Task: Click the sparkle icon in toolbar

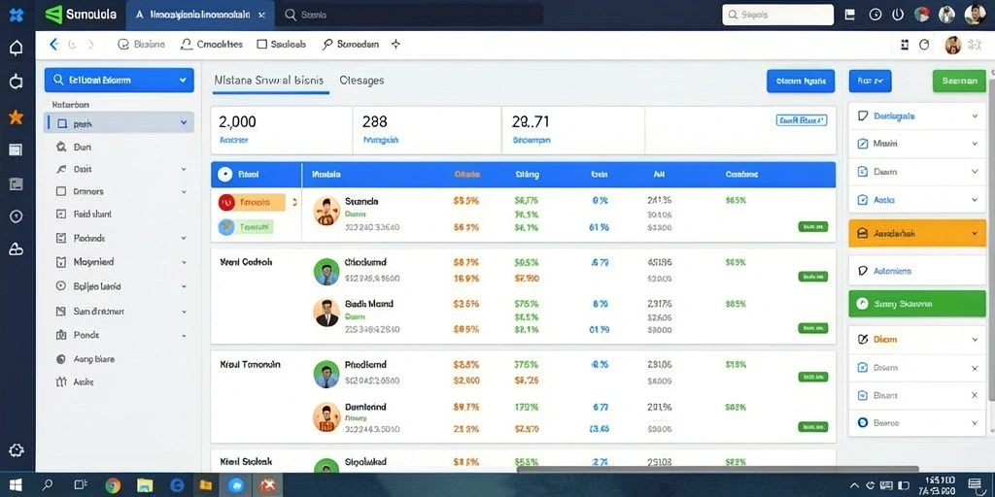Action: point(395,45)
